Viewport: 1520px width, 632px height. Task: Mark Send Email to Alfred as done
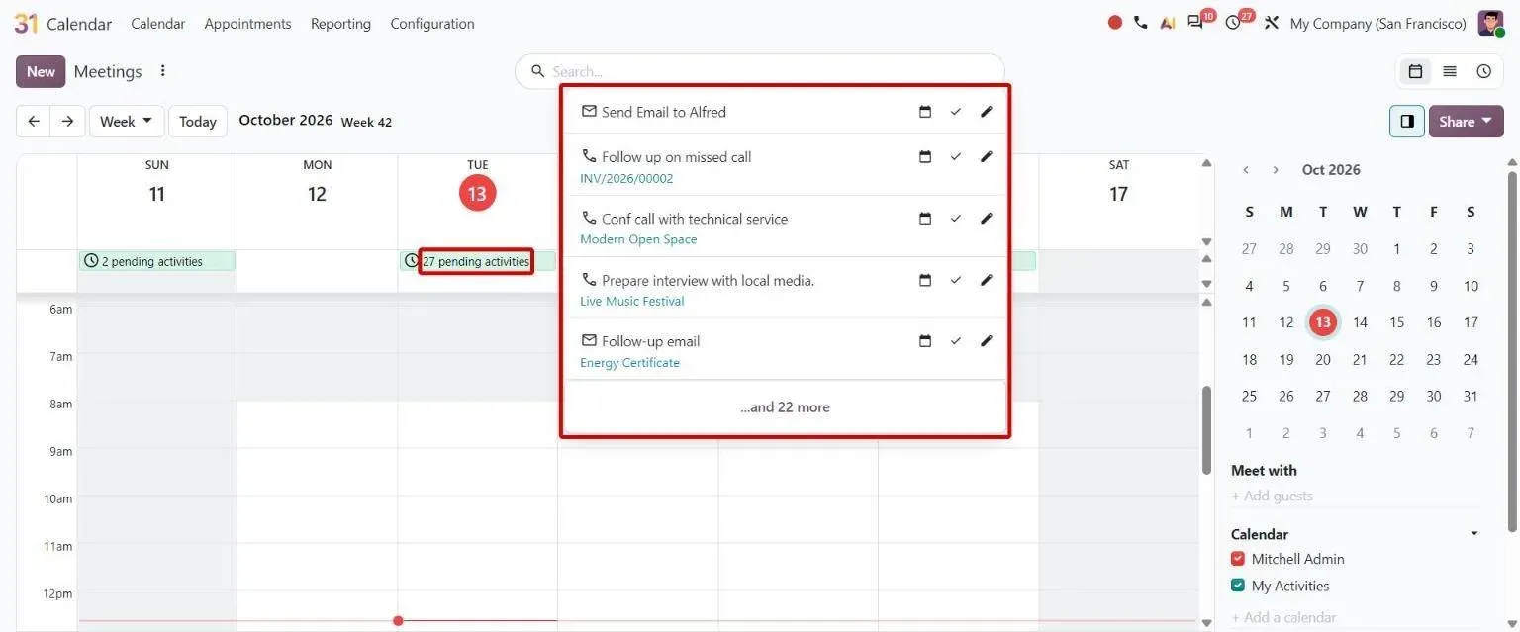point(955,112)
